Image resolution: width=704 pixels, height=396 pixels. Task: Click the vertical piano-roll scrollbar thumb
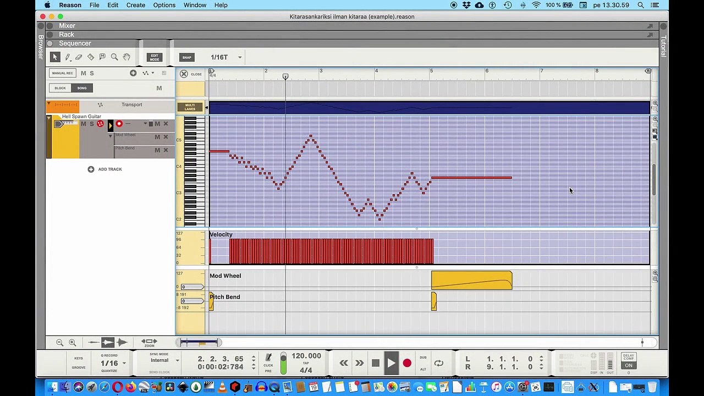point(654,179)
